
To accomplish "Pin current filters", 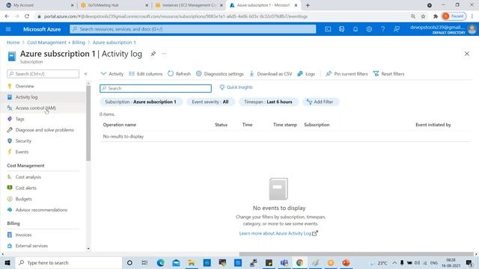I will (x=347, y=74).
